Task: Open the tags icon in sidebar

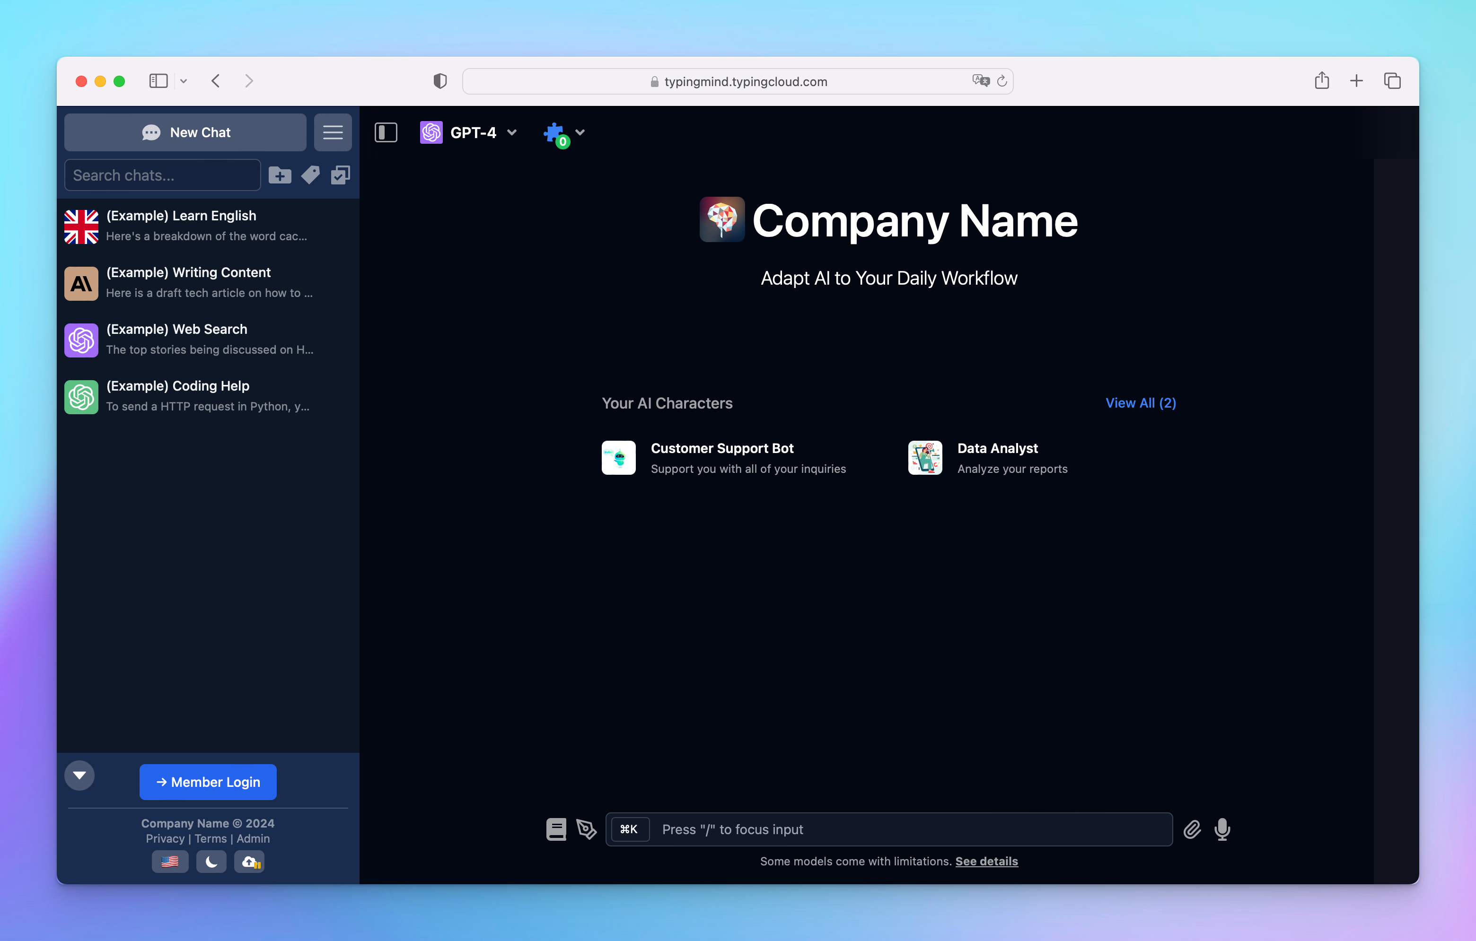Action: click(310, 175)
